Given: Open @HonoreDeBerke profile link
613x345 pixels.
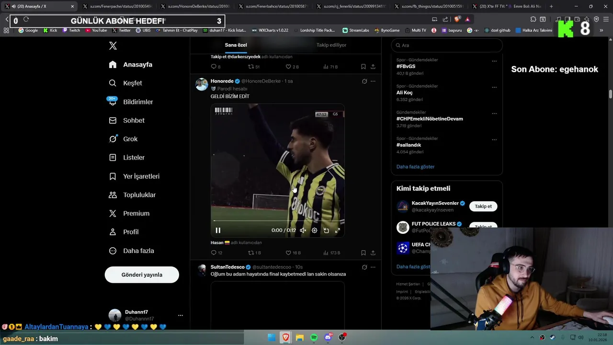Looking at the screenshot, I should tap(261, 81).
